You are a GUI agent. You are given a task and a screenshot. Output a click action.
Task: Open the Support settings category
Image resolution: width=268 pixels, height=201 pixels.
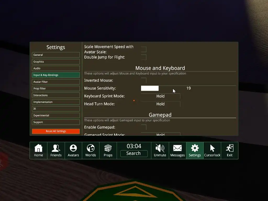[x=56, y=122]
